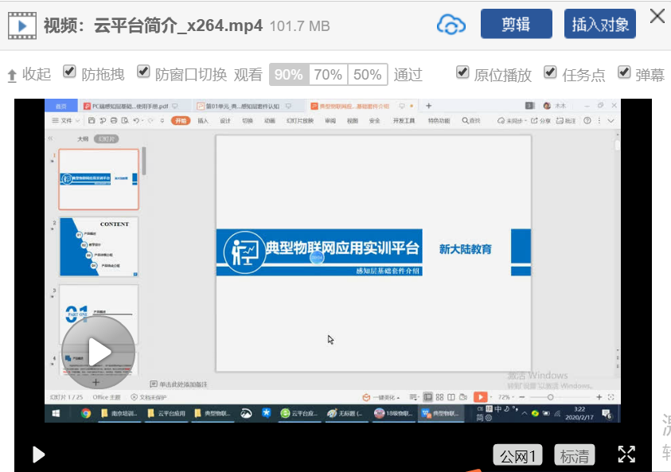This screenshot has width=671, height=472.
Task: Click the small play icon in the player bar
Action: click(38, 454)
